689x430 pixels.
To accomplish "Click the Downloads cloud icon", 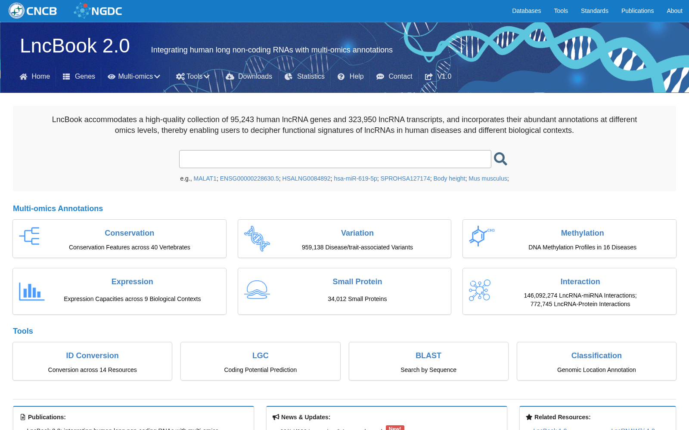I will pyautogui.click(x=230, y=77).
